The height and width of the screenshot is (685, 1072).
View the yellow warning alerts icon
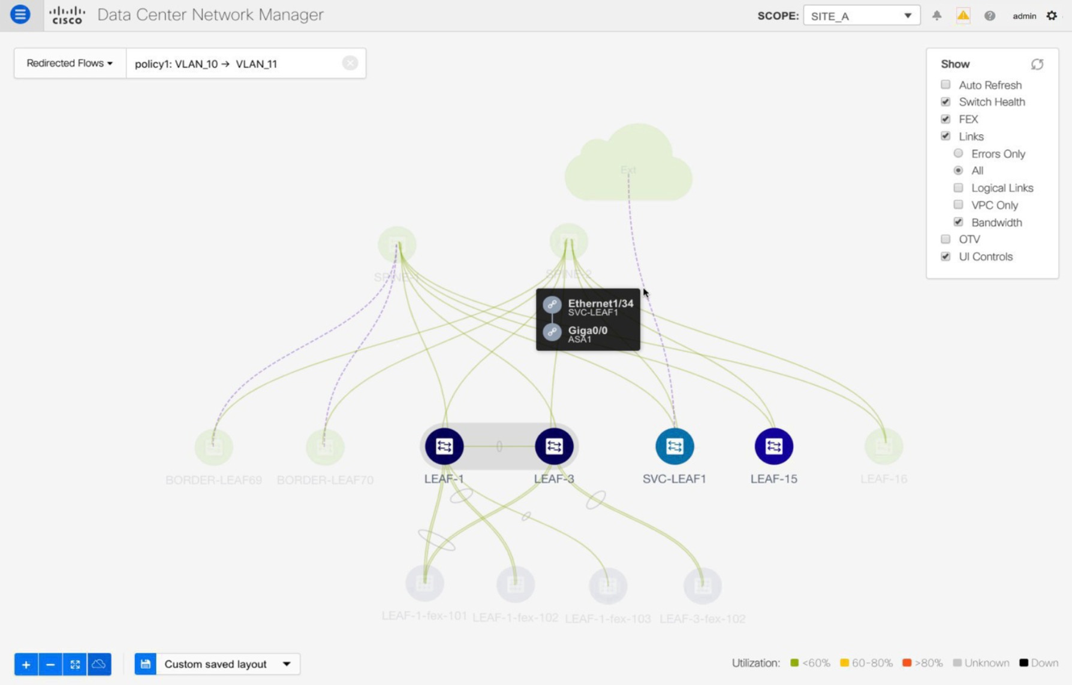[x=963, y=16]
